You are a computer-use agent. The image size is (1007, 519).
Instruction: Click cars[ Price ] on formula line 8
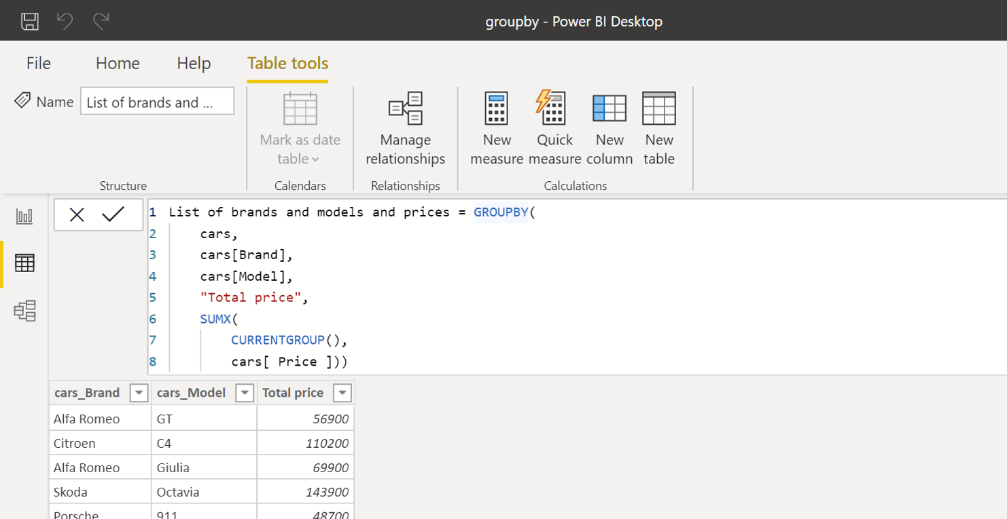tap(282, 362)
